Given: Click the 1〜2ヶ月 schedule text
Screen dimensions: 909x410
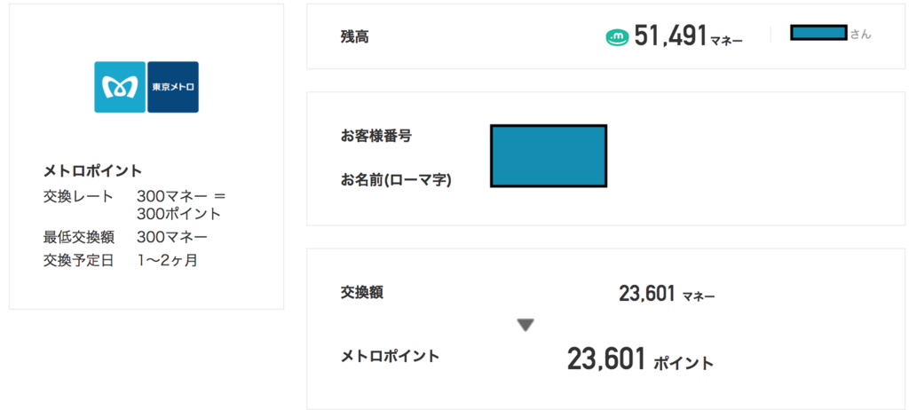Looking at the screenshot, I should pyautogui.click(x=168, y=260).
